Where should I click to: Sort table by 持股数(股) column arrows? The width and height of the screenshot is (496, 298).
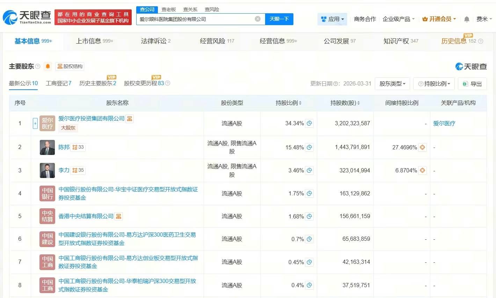358,103
